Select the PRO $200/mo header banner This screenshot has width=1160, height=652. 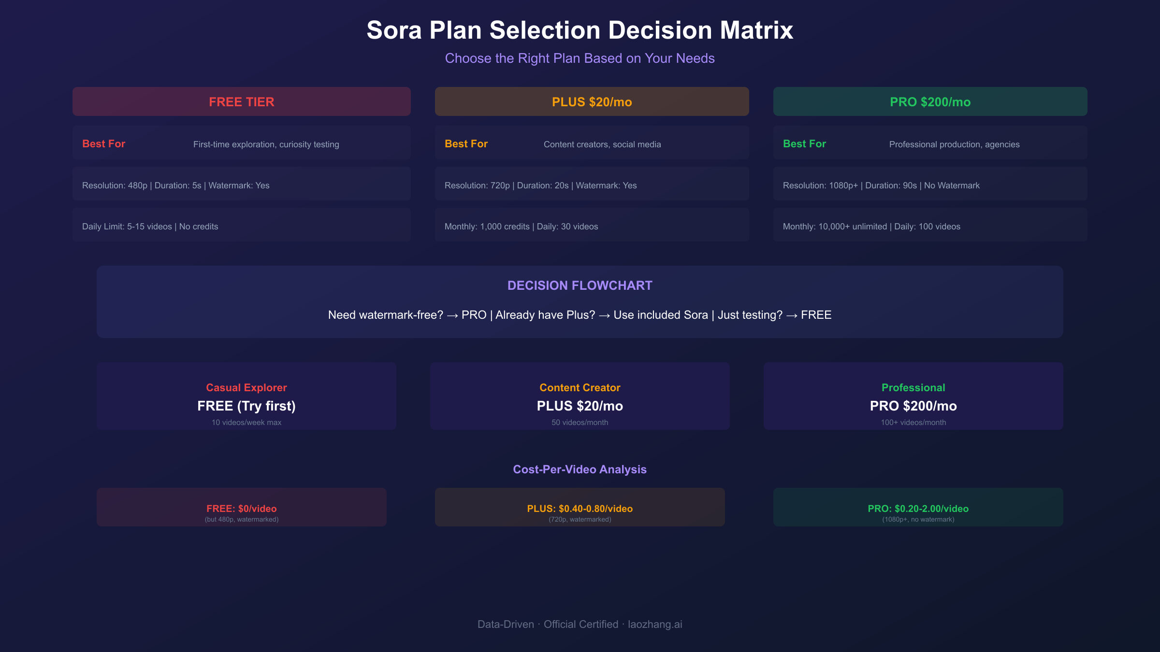930,101
